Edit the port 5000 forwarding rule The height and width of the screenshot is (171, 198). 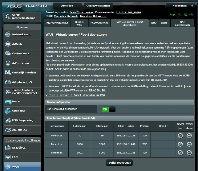pyautogui.click(x=180, y=144)
